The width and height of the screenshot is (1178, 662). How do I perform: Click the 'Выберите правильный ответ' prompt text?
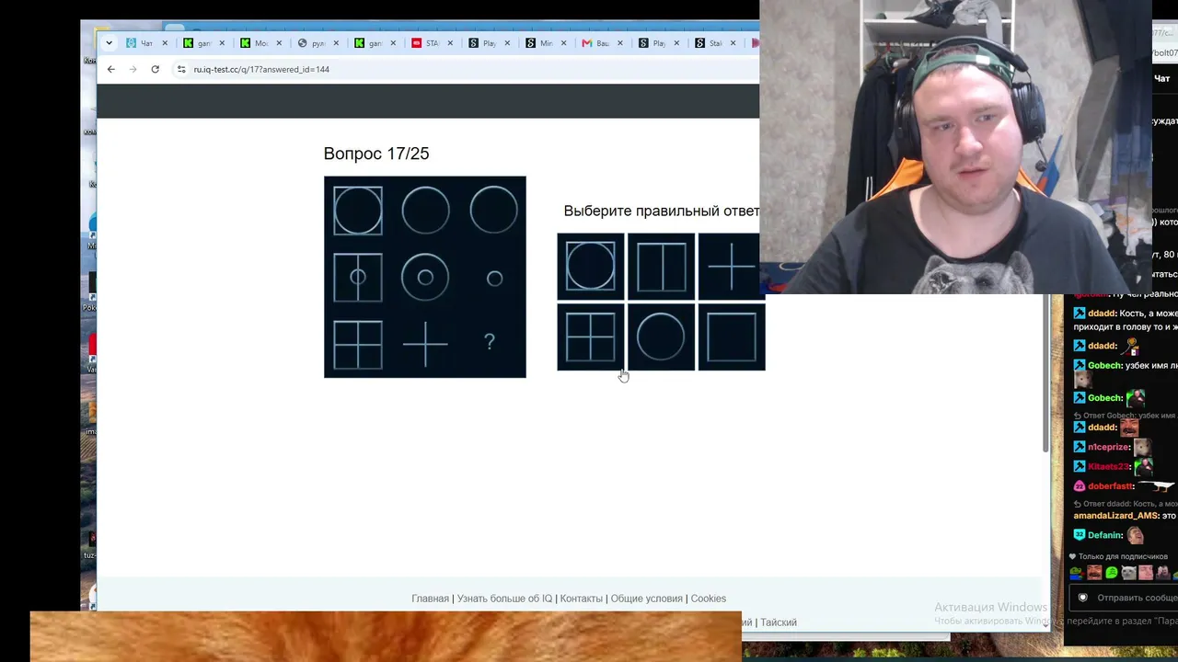click(662, 211)
